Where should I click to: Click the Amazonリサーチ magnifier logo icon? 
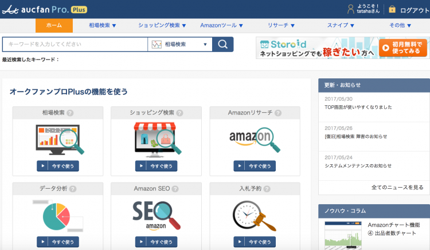[255, 140]
